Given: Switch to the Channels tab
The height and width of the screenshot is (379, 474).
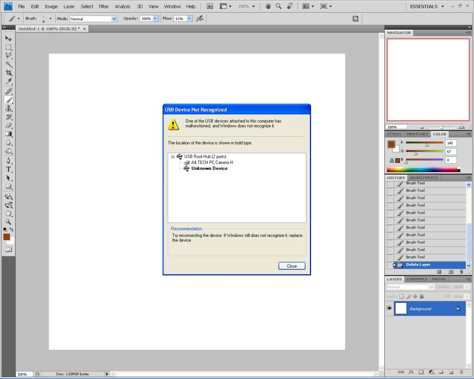Looking at the screenshot, I should pos(417,279).
